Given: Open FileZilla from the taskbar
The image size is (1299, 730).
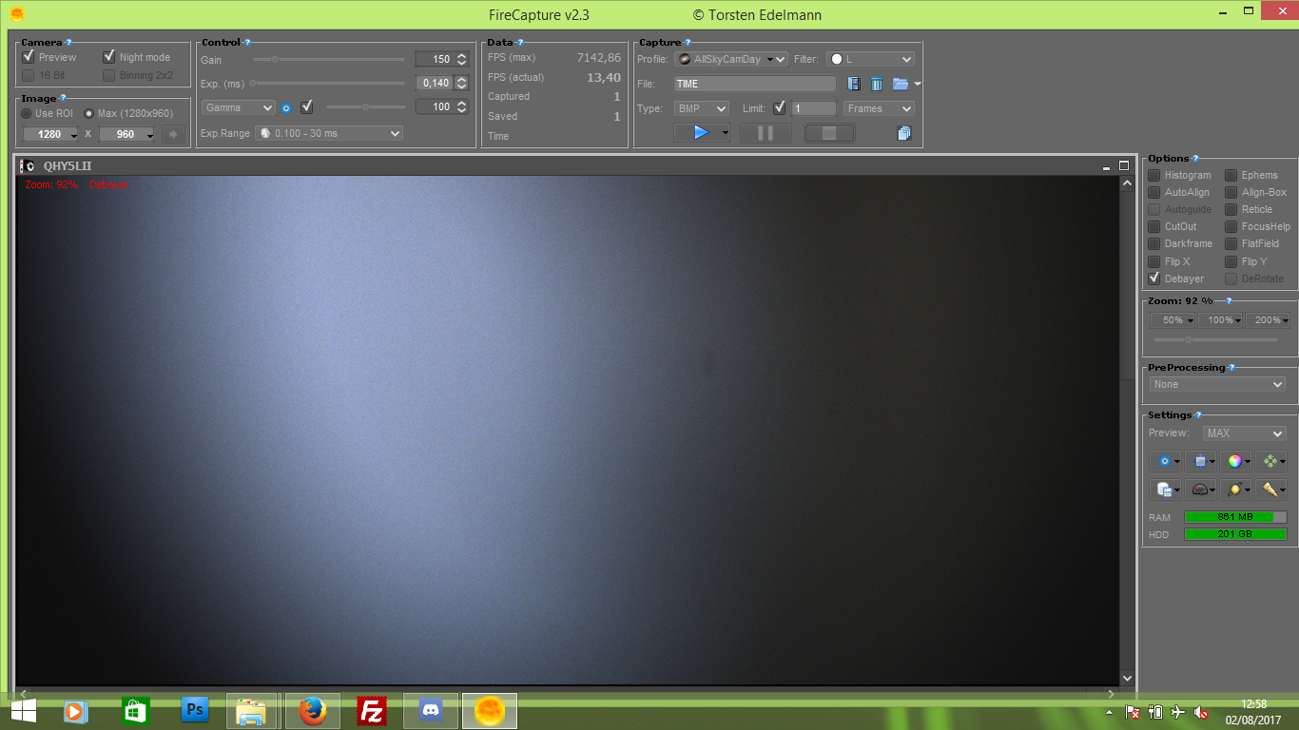Looking at the screenshot, I should coord(371,711).
